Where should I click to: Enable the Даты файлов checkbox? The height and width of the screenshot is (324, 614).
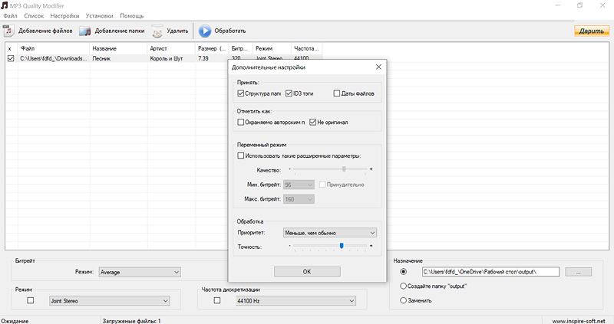(337, 93)
